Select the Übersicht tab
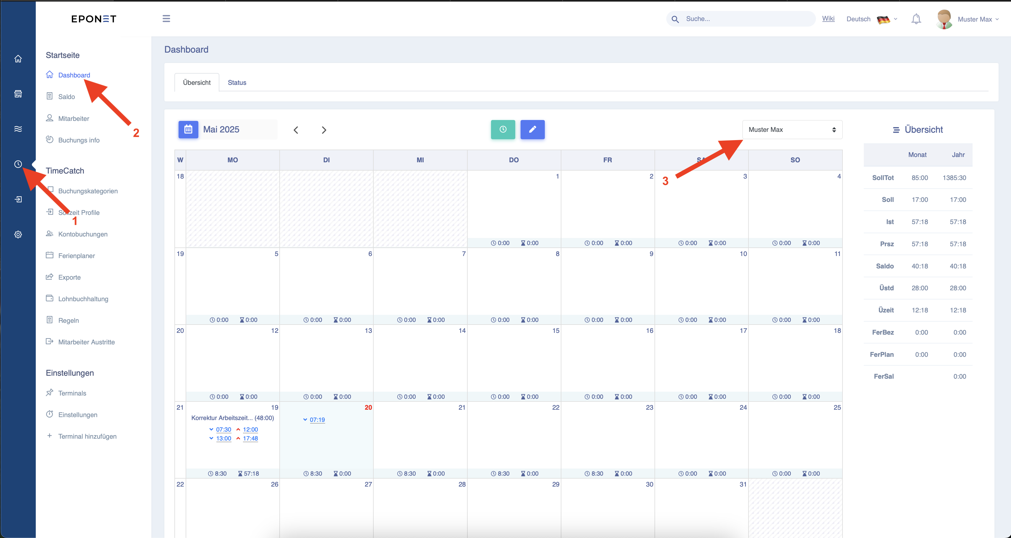1011x538 pixels. click(x=197, y=82)
